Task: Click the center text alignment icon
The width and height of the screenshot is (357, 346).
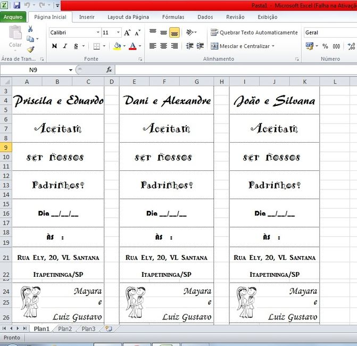Action: click(x=163, y=46)
